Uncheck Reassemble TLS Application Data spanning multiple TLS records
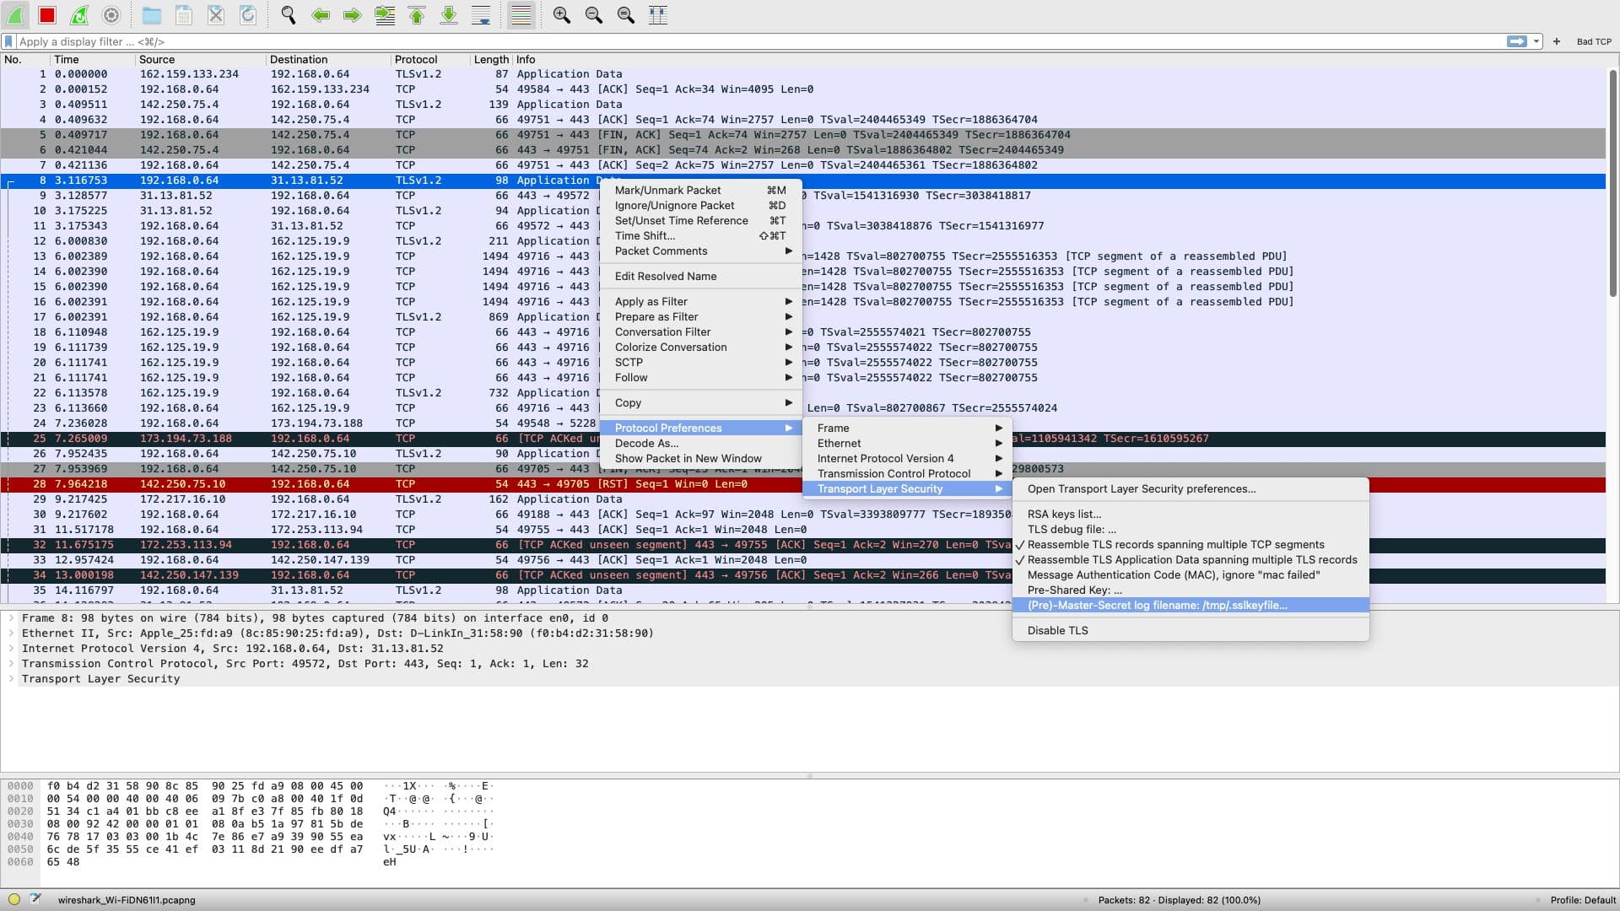Screen dimensions: 1620x911 pyautogui.click(x=1191, y=560)
